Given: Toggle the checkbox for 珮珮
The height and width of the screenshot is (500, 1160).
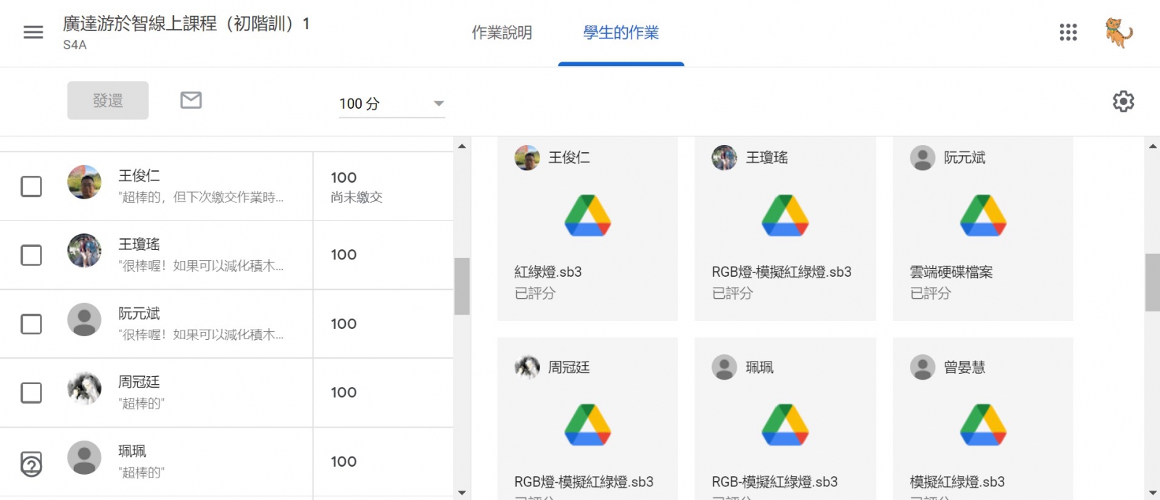Looking at the screenshot, I should tap(31, 464).
